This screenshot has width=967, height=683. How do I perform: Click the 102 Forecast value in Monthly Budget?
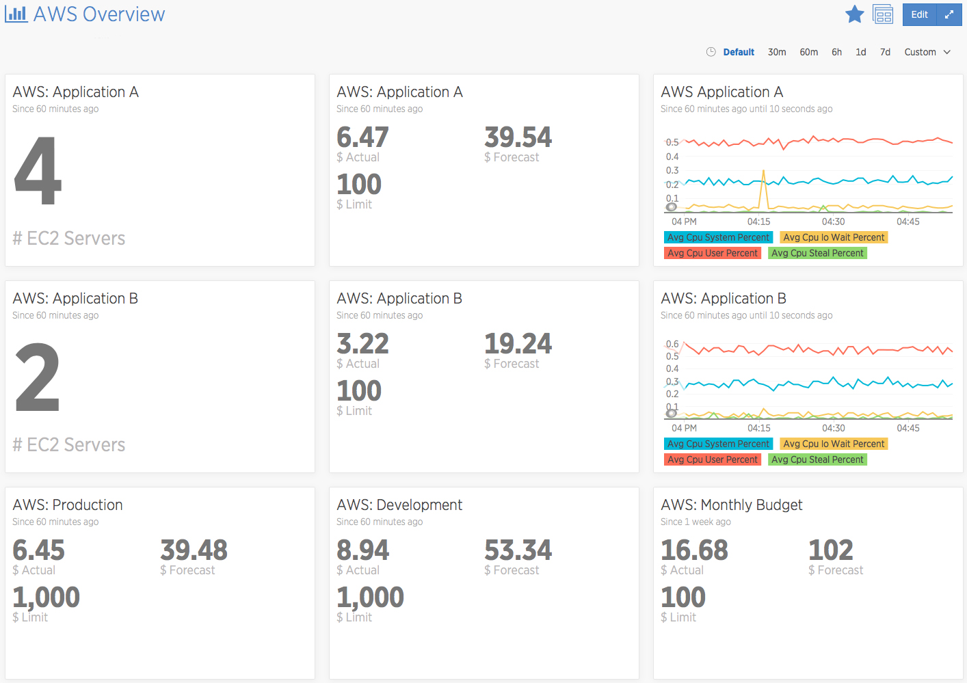[830, 550]
